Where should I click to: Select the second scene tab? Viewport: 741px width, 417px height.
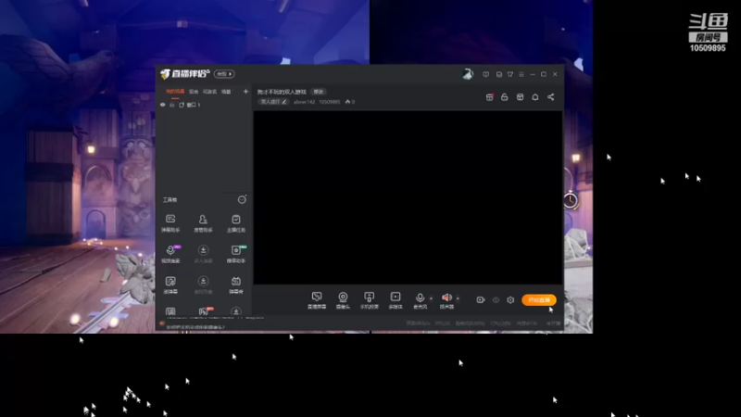[194, 92]
